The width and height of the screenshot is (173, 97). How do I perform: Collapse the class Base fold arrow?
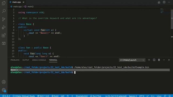[16, 24]
